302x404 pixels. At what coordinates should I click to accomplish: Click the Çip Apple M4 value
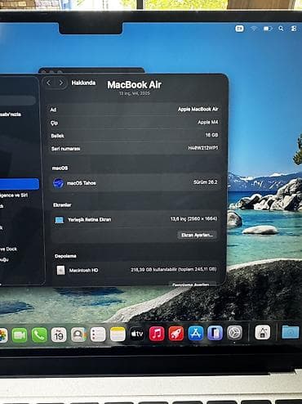[208, 122]
